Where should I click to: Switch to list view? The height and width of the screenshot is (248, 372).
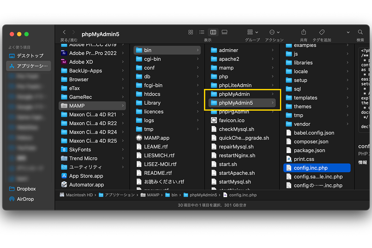202,32
